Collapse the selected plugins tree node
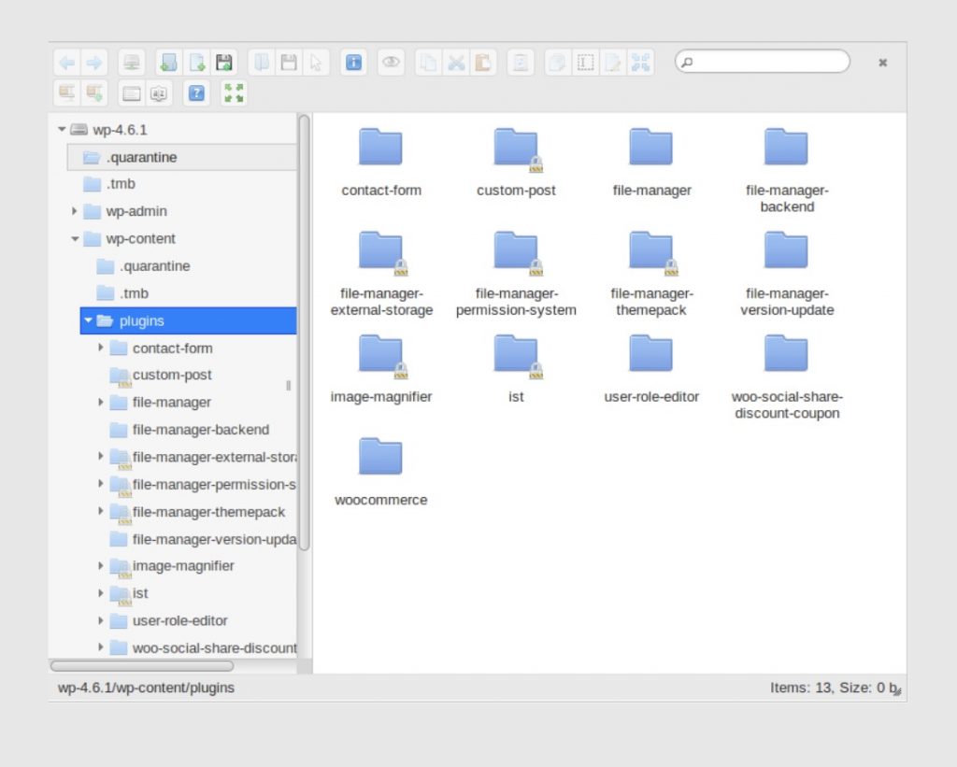The image size is (957, 767). (x=88, y=320)
